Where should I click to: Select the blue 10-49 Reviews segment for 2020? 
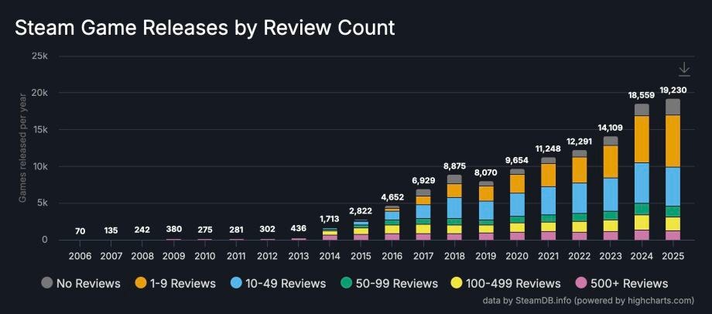tap(517, 205)
